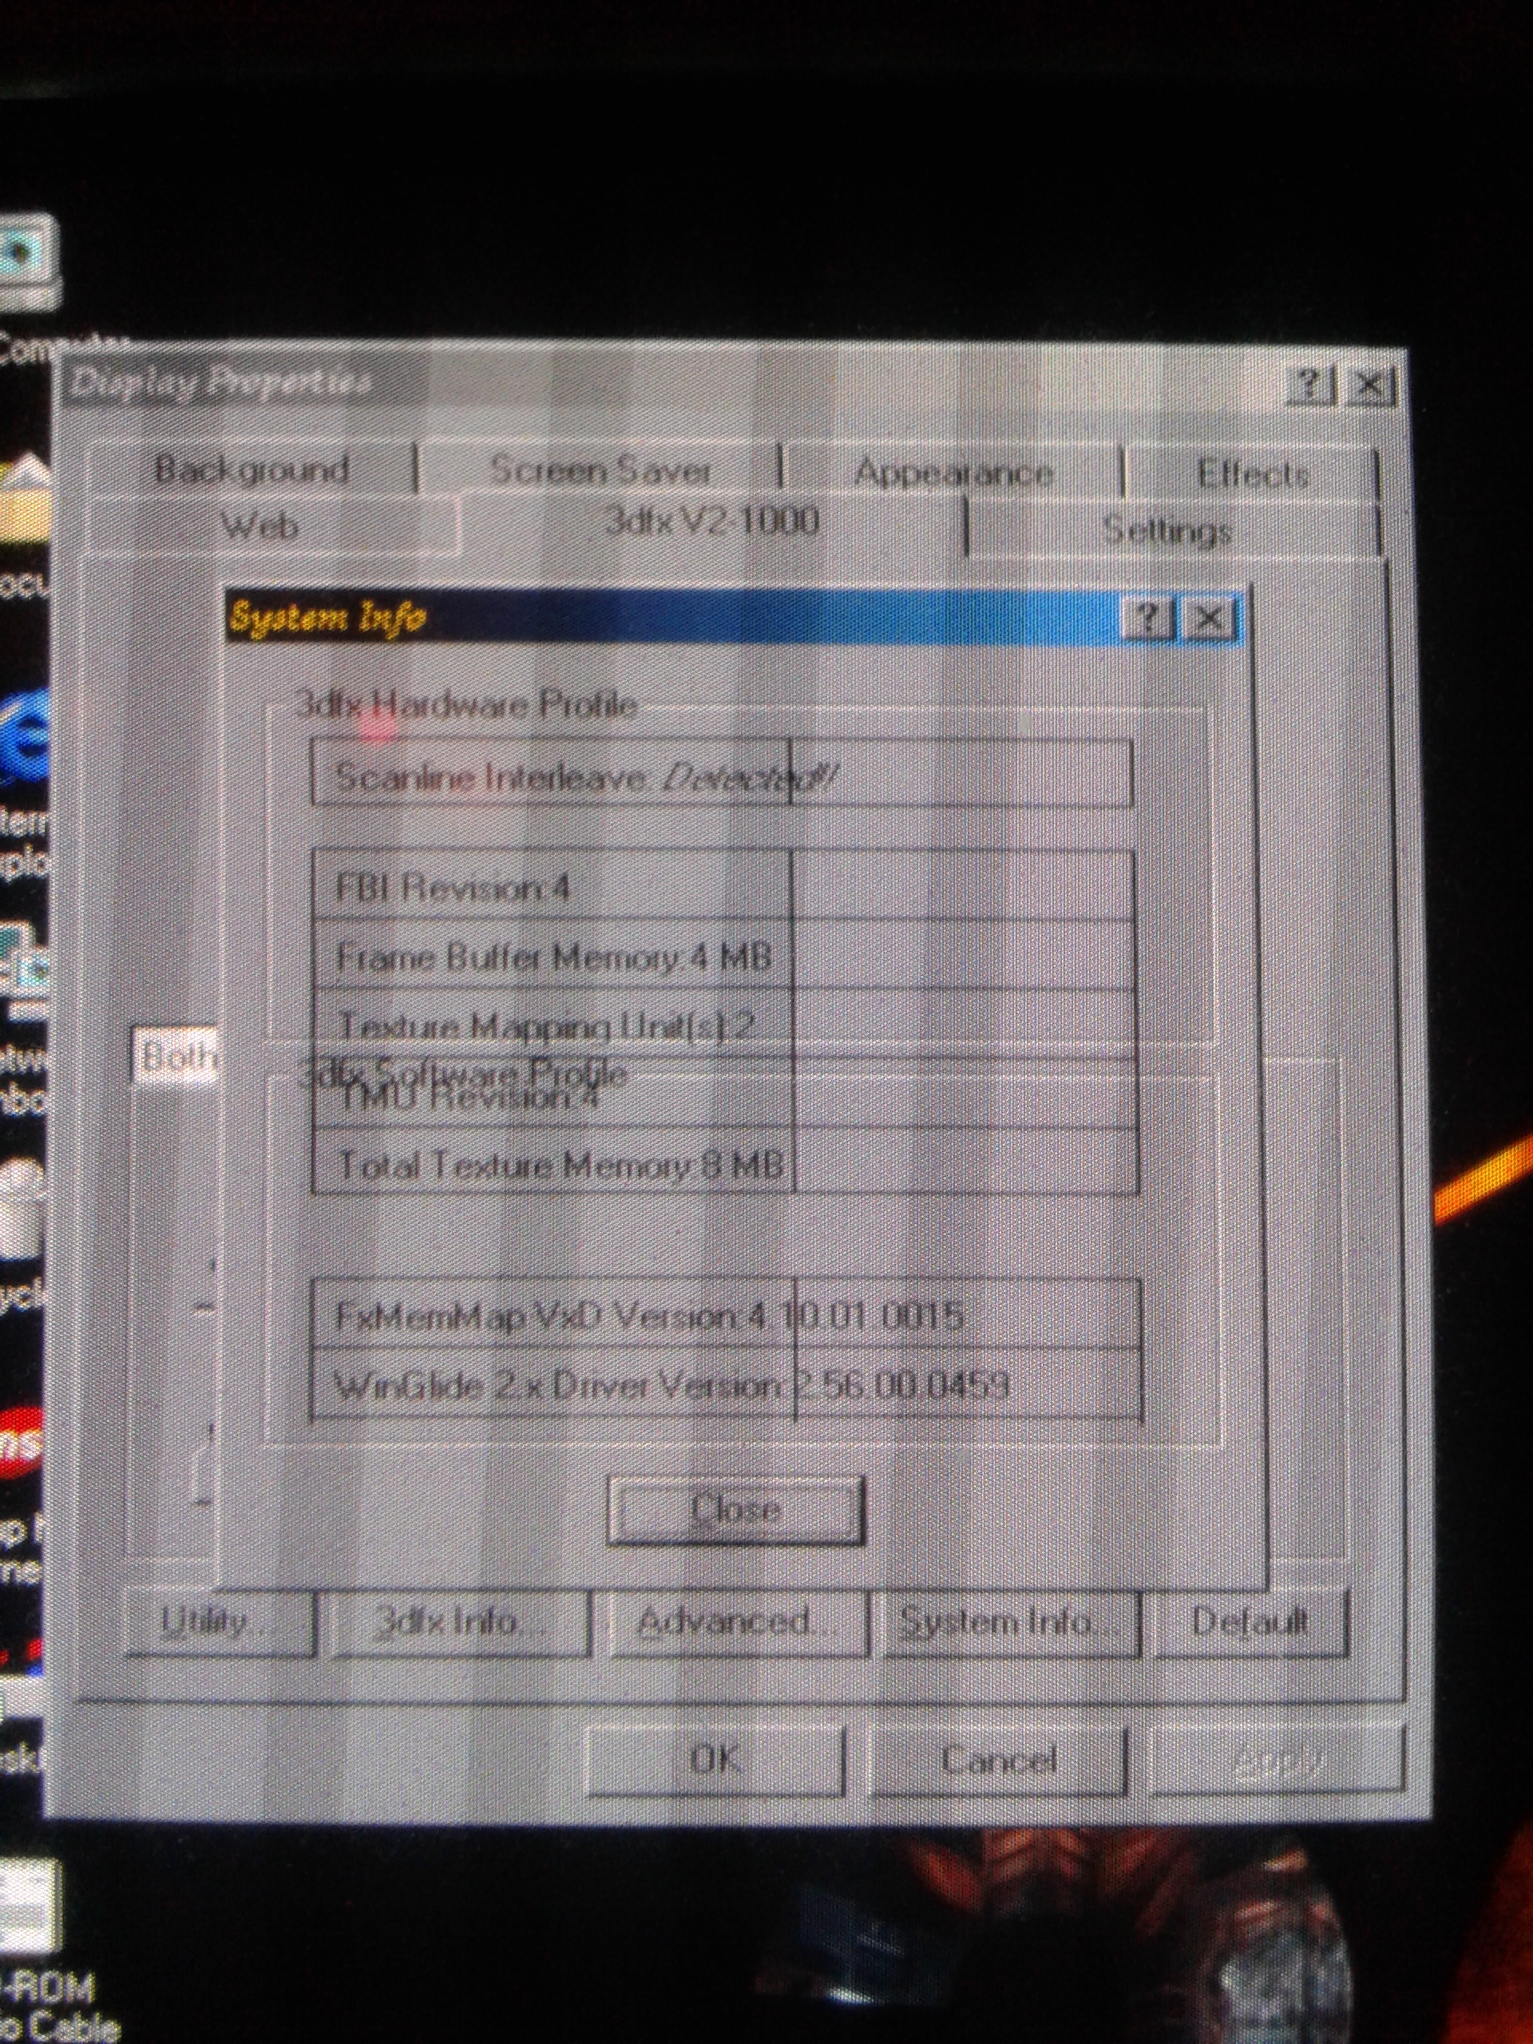Click the greyed Apply button

1277,1761
